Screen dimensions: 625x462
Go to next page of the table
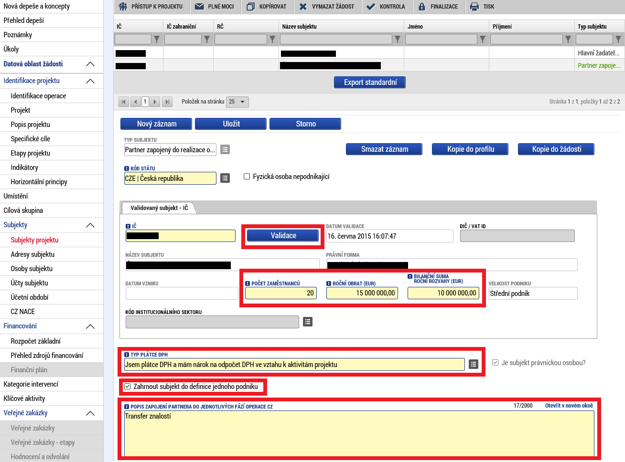pyautogui.click(x=155, y=102)
